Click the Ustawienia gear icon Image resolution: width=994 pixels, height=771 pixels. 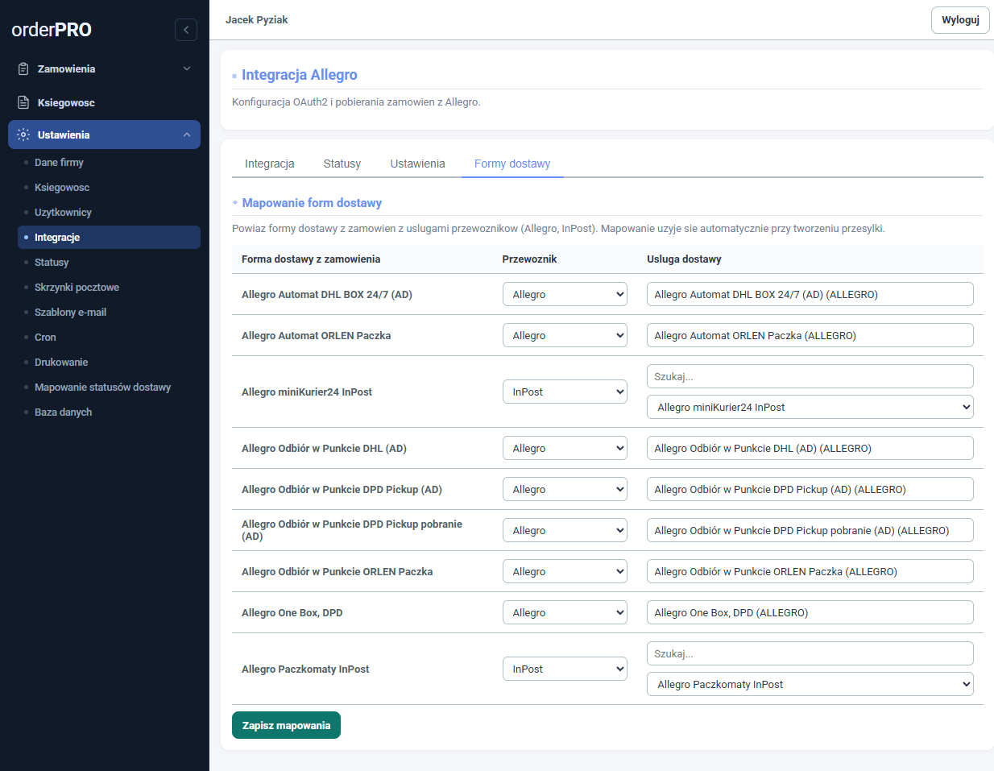23,135
